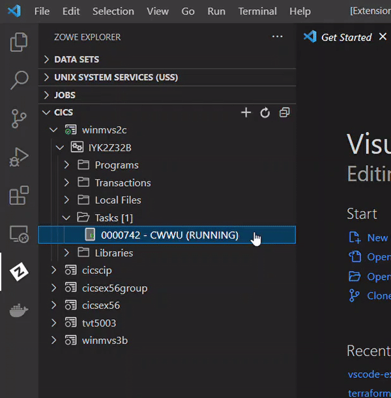Expand the Local Files folder chevron
391x398 pixels.
[x=66, y=200]
